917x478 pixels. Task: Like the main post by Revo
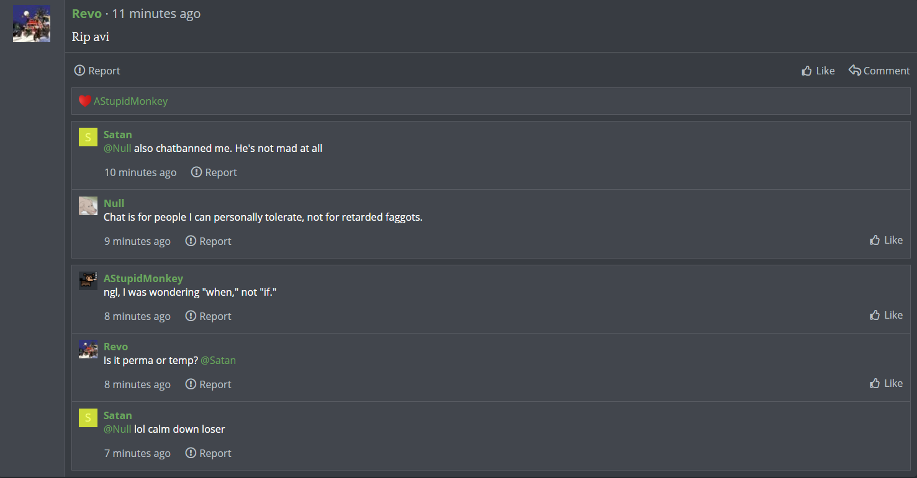point(818,71)
